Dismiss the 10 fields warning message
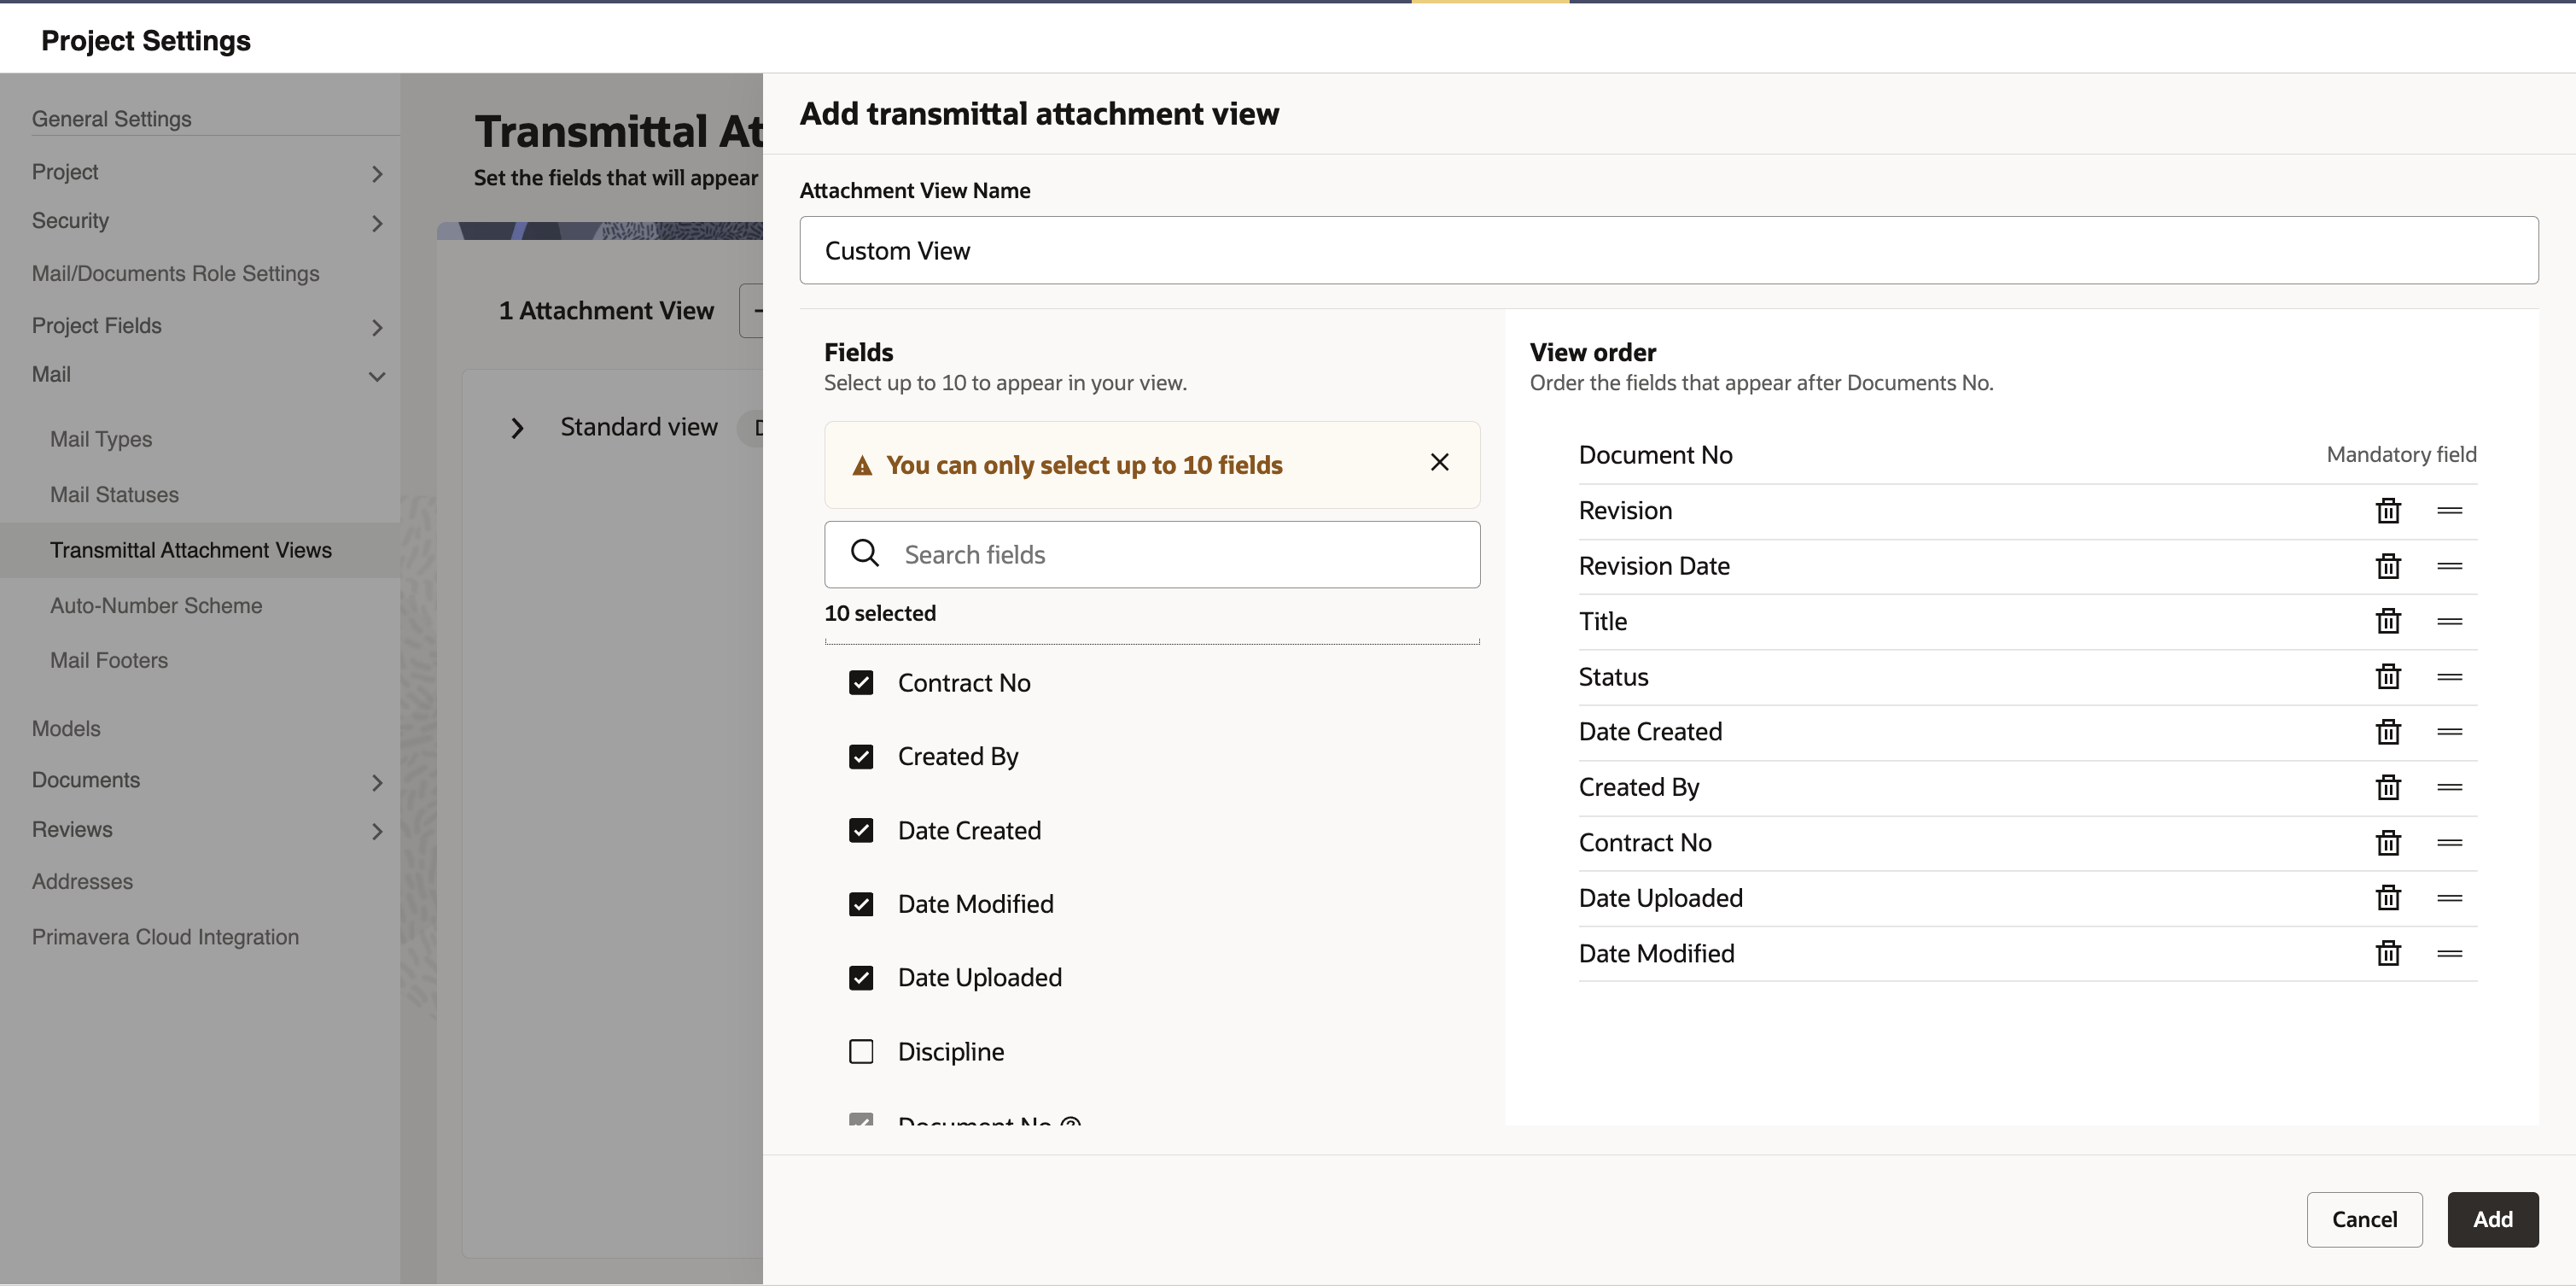2576x1286 pixels. pyautogui.click(x=1439, y=462)
